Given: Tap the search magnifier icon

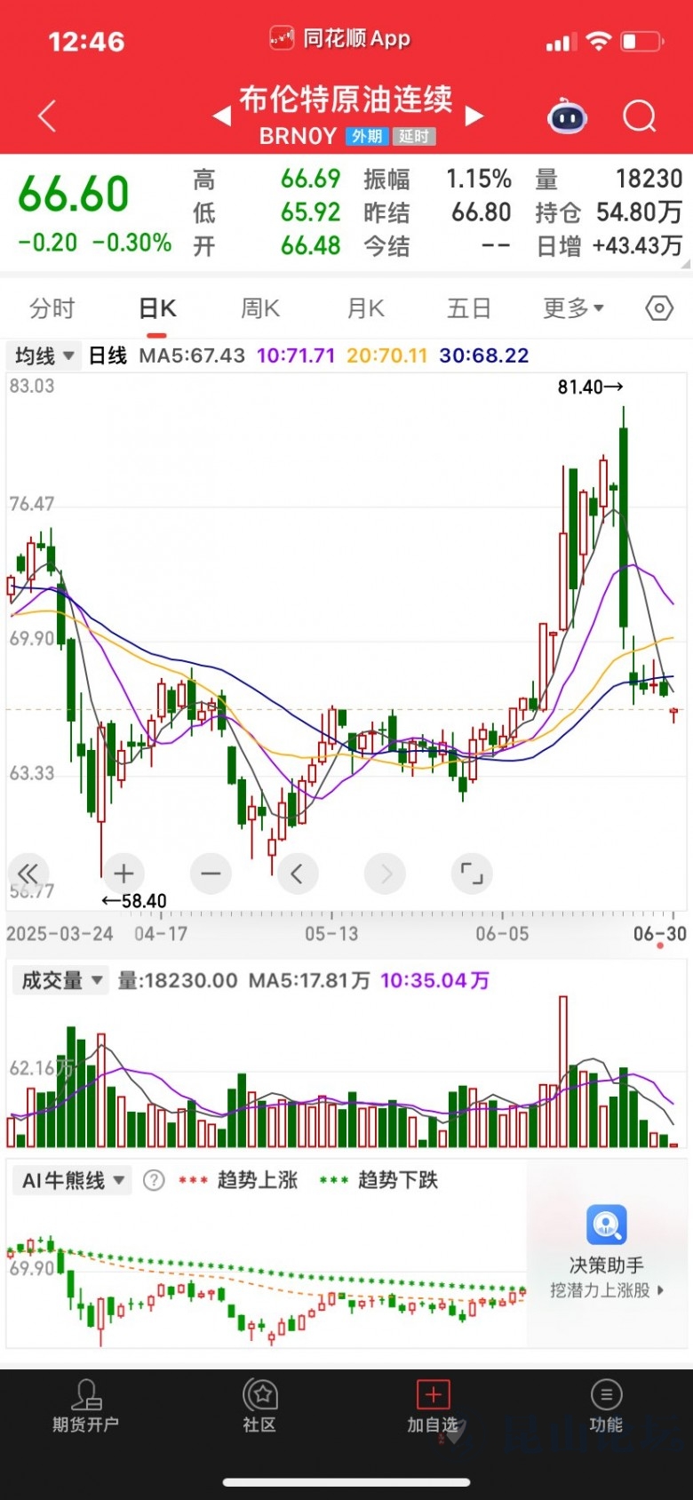Looking at the screenshot, I should [x=639, y=116].
